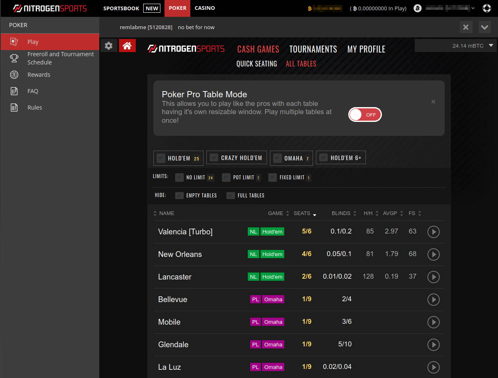Click the in-play Bitcoin balance text
498x378 pixels.
[x=378, y=8]
